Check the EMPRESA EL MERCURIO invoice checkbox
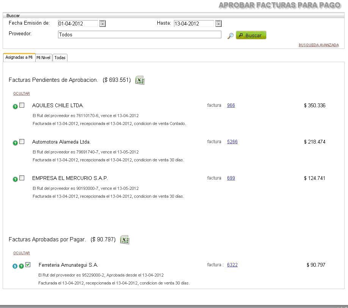Viewport: 348px width, 308px height. (22, 178)
